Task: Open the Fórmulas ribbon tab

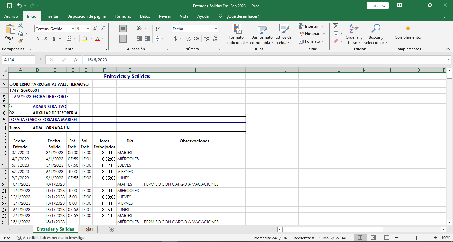Action: coord(123,16)
